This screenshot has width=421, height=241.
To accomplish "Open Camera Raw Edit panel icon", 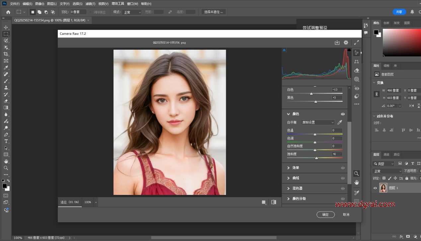I will [357, 53].
